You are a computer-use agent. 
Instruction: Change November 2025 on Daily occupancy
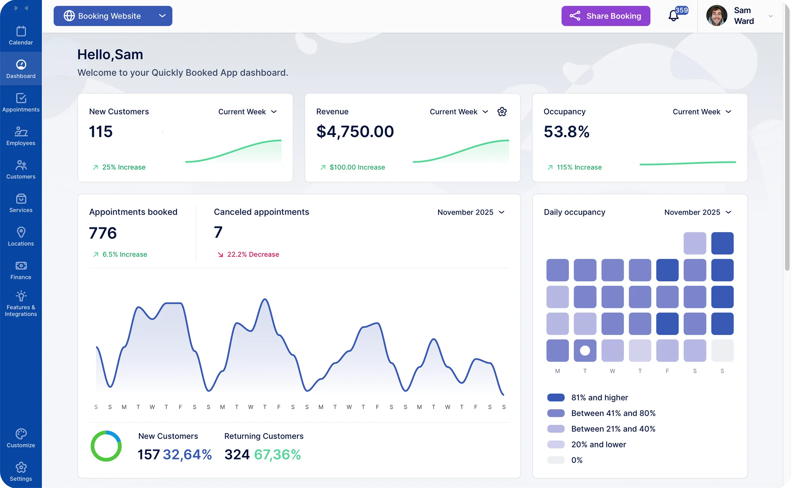[698, 212]
